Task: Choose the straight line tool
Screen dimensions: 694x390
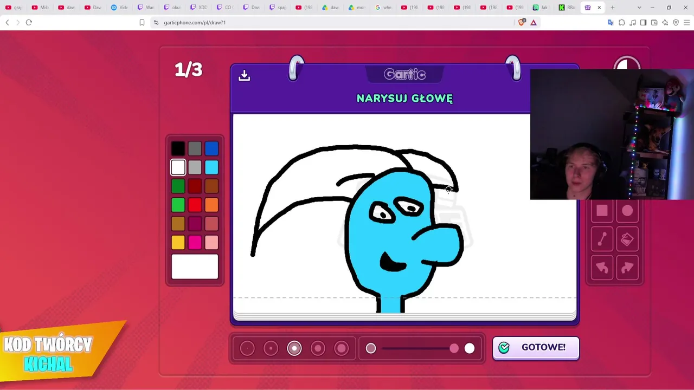Action: [x=602, y=239]
